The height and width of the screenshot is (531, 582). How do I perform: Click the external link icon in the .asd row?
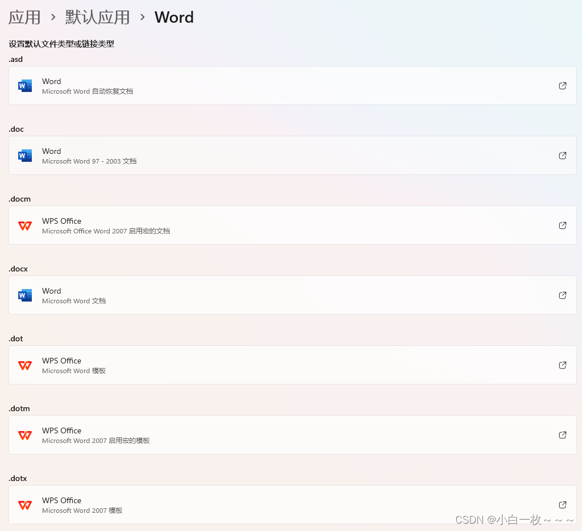coord(562,85)
